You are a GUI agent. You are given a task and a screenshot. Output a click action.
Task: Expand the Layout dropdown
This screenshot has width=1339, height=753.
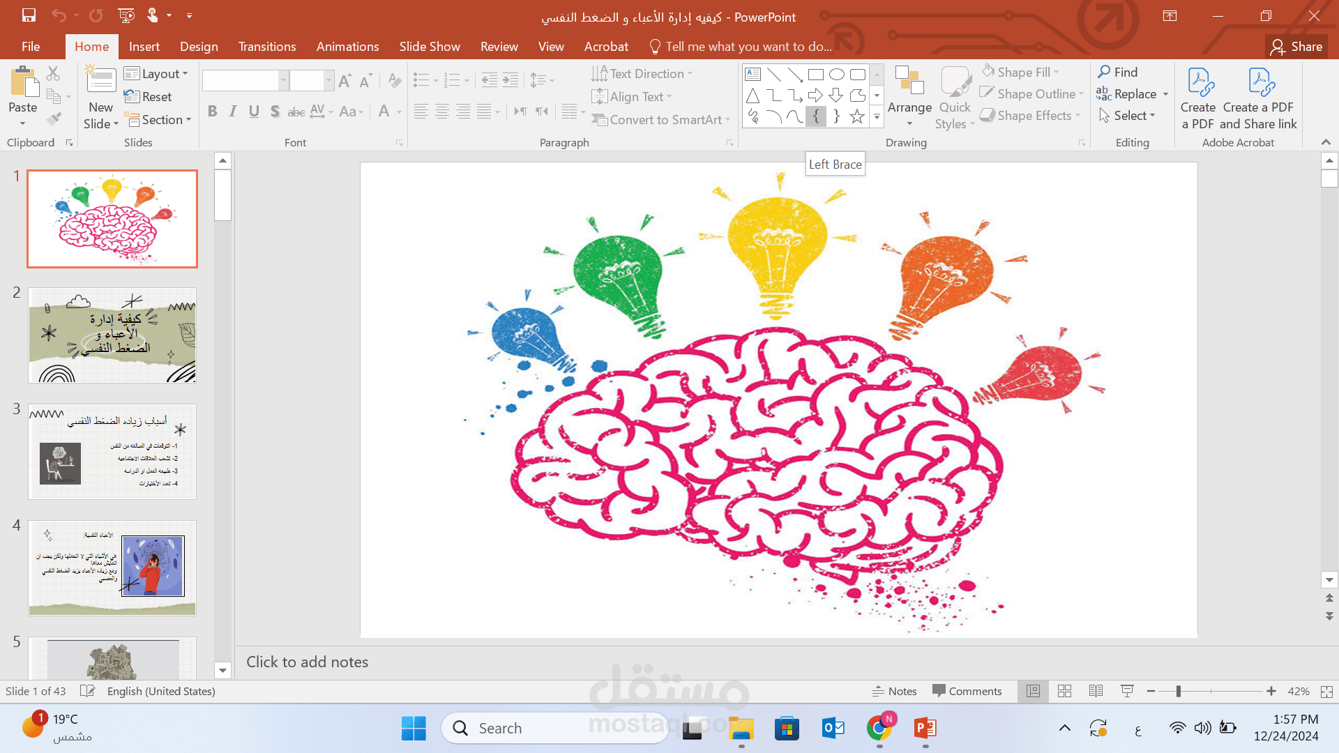click(x=156, y=74)
